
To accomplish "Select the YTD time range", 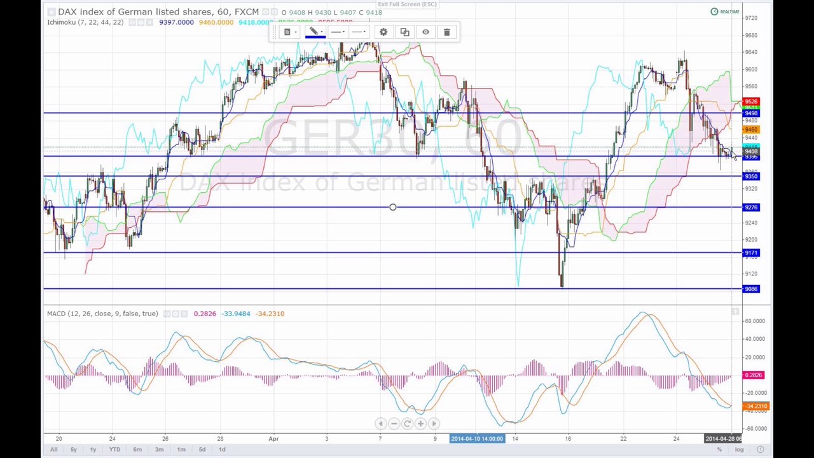I will (114, 450).
